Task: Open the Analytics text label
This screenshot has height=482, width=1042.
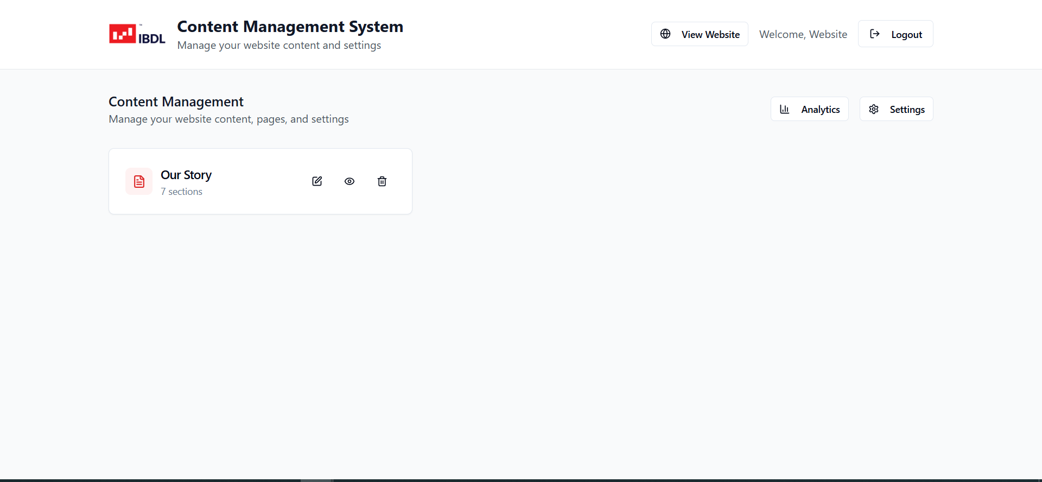Action: [820, 110]
